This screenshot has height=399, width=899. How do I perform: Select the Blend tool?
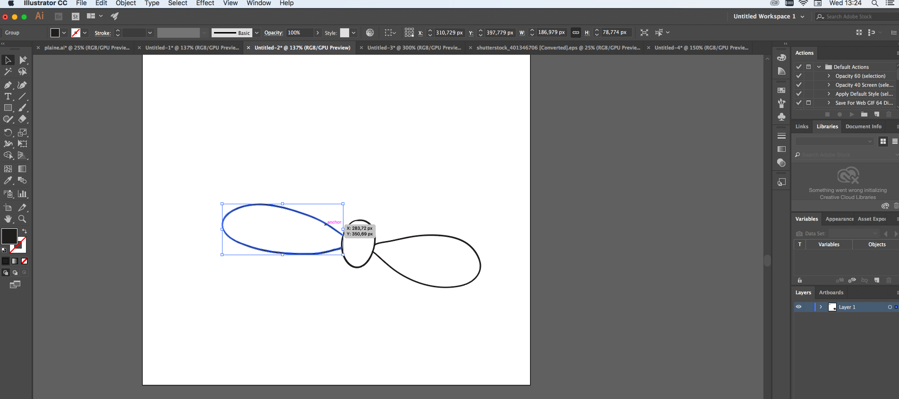pos(22,180)
